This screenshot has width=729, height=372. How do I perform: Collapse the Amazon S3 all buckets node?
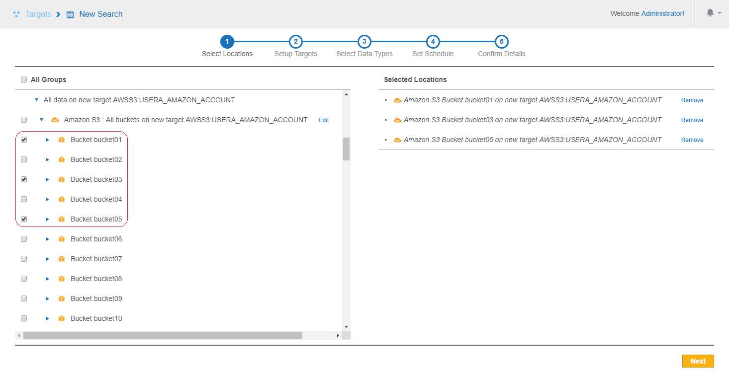point(42,120)
